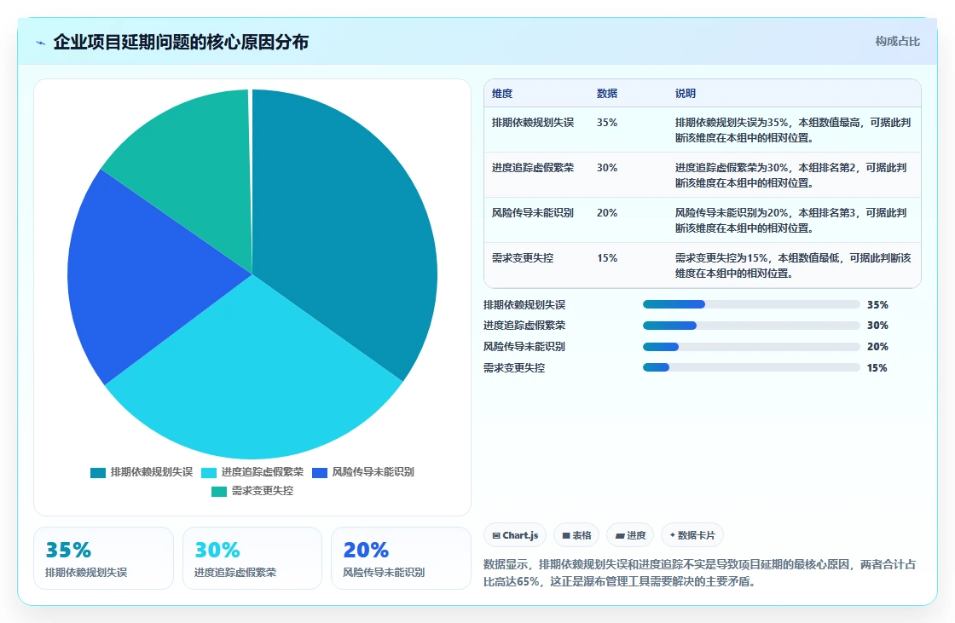This screenshot has height=623, width=955.
Task: Select table cell 进度追踪虚假繁荣
Action: pyautogui.click(x=533, y=168)
